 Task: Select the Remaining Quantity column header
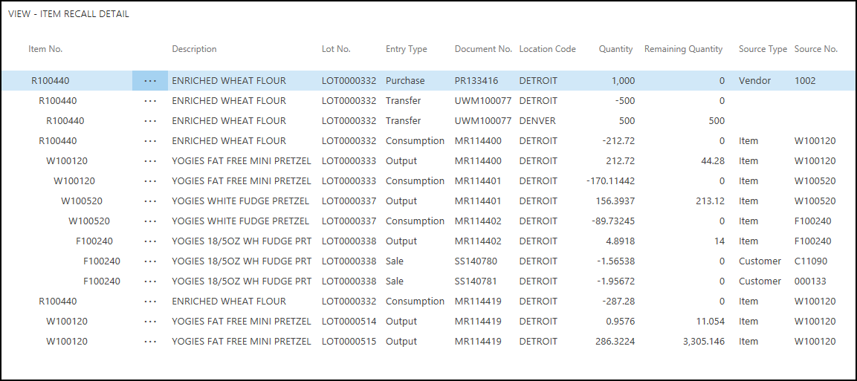683,49
